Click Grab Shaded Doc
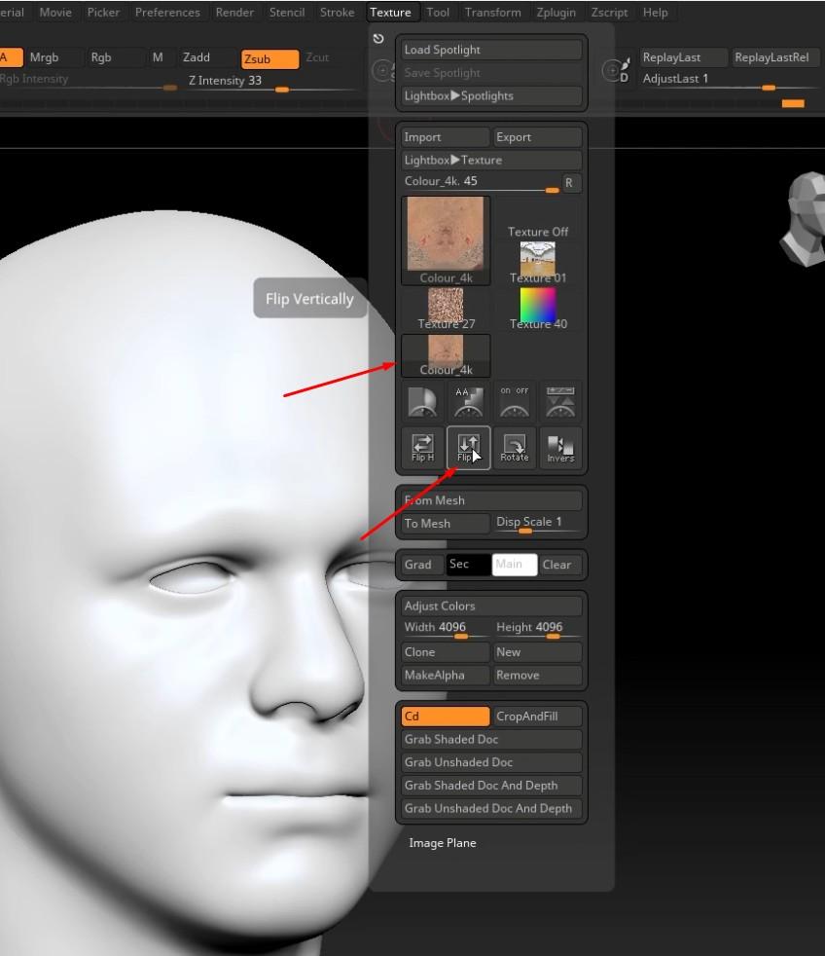This screenshot has width=825, height=956. pos(491,739)
